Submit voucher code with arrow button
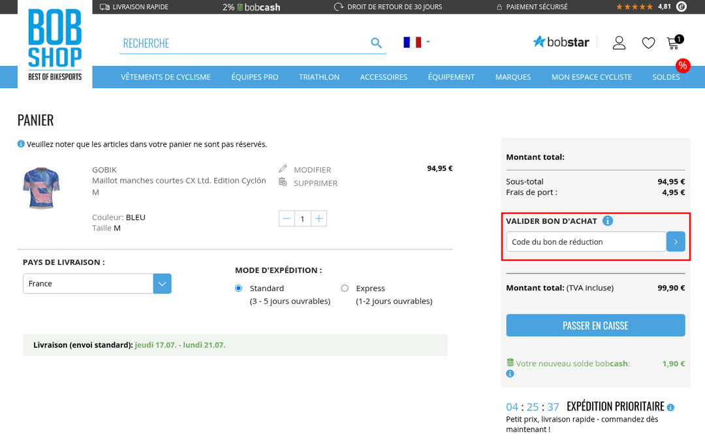The image size is (705, 445). pyautogui.click(x=676, y=242)
